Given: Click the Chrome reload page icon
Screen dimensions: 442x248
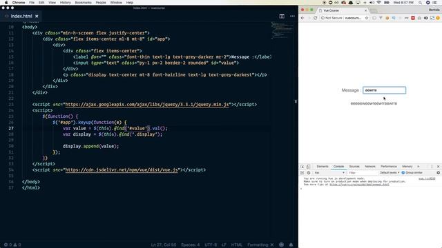Looking at the screenshot, I should click(x=316, y=18).
